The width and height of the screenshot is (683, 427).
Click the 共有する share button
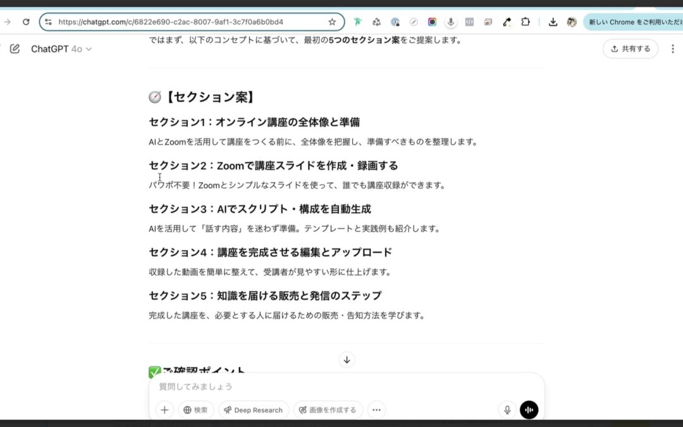point(630,49)
